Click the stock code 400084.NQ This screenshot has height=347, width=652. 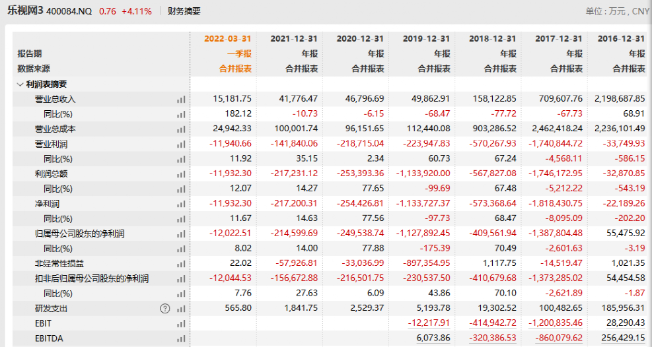pos(69,11)
